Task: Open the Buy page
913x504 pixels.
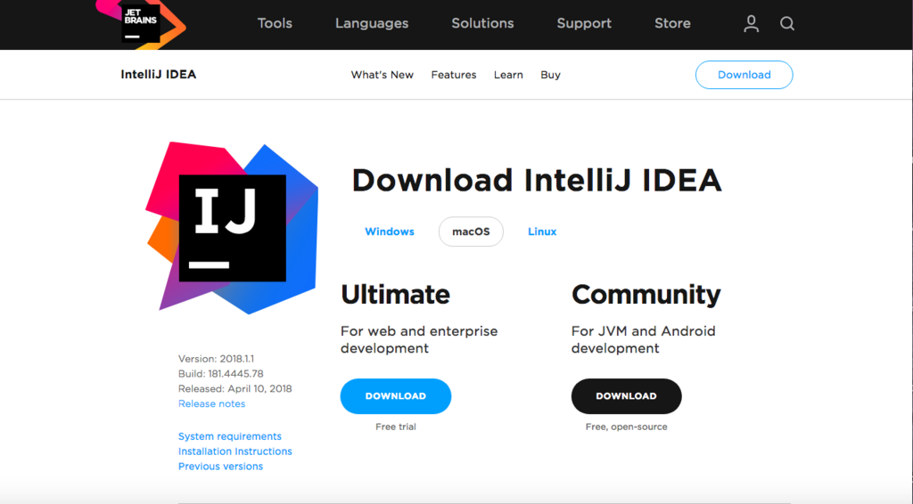Action: 550,75
